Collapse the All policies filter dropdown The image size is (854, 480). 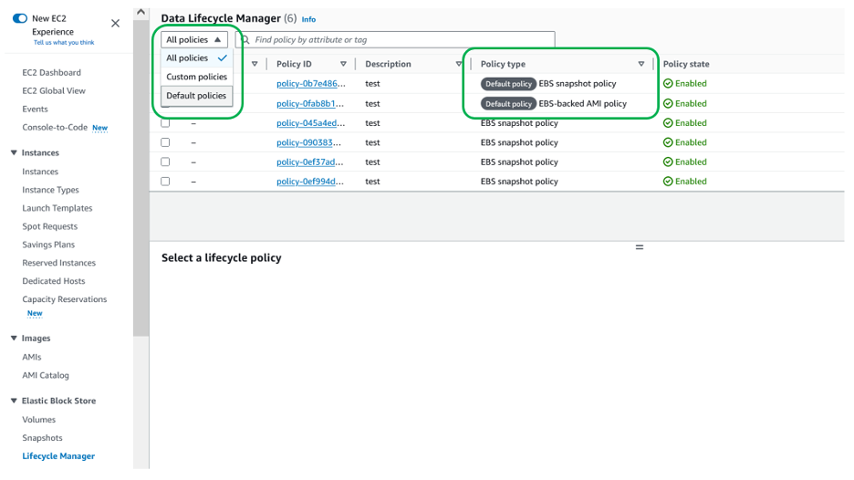(x=194, y=40)
